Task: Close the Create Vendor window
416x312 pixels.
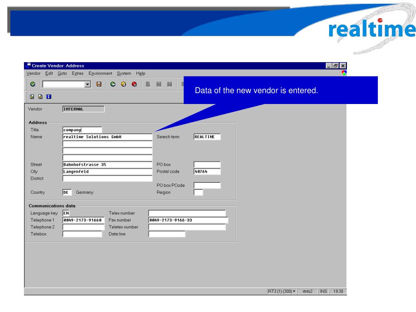Action: 343,65
